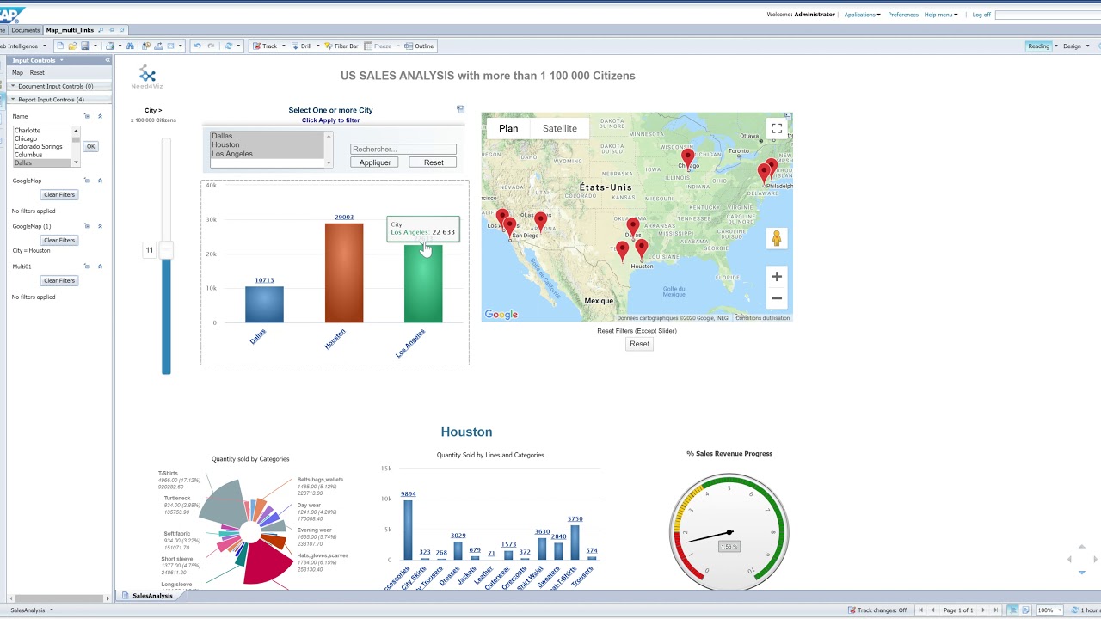The image size is (1101, 619).
Task: Zoom in on the map with plus
Action: tap(777, 276)
